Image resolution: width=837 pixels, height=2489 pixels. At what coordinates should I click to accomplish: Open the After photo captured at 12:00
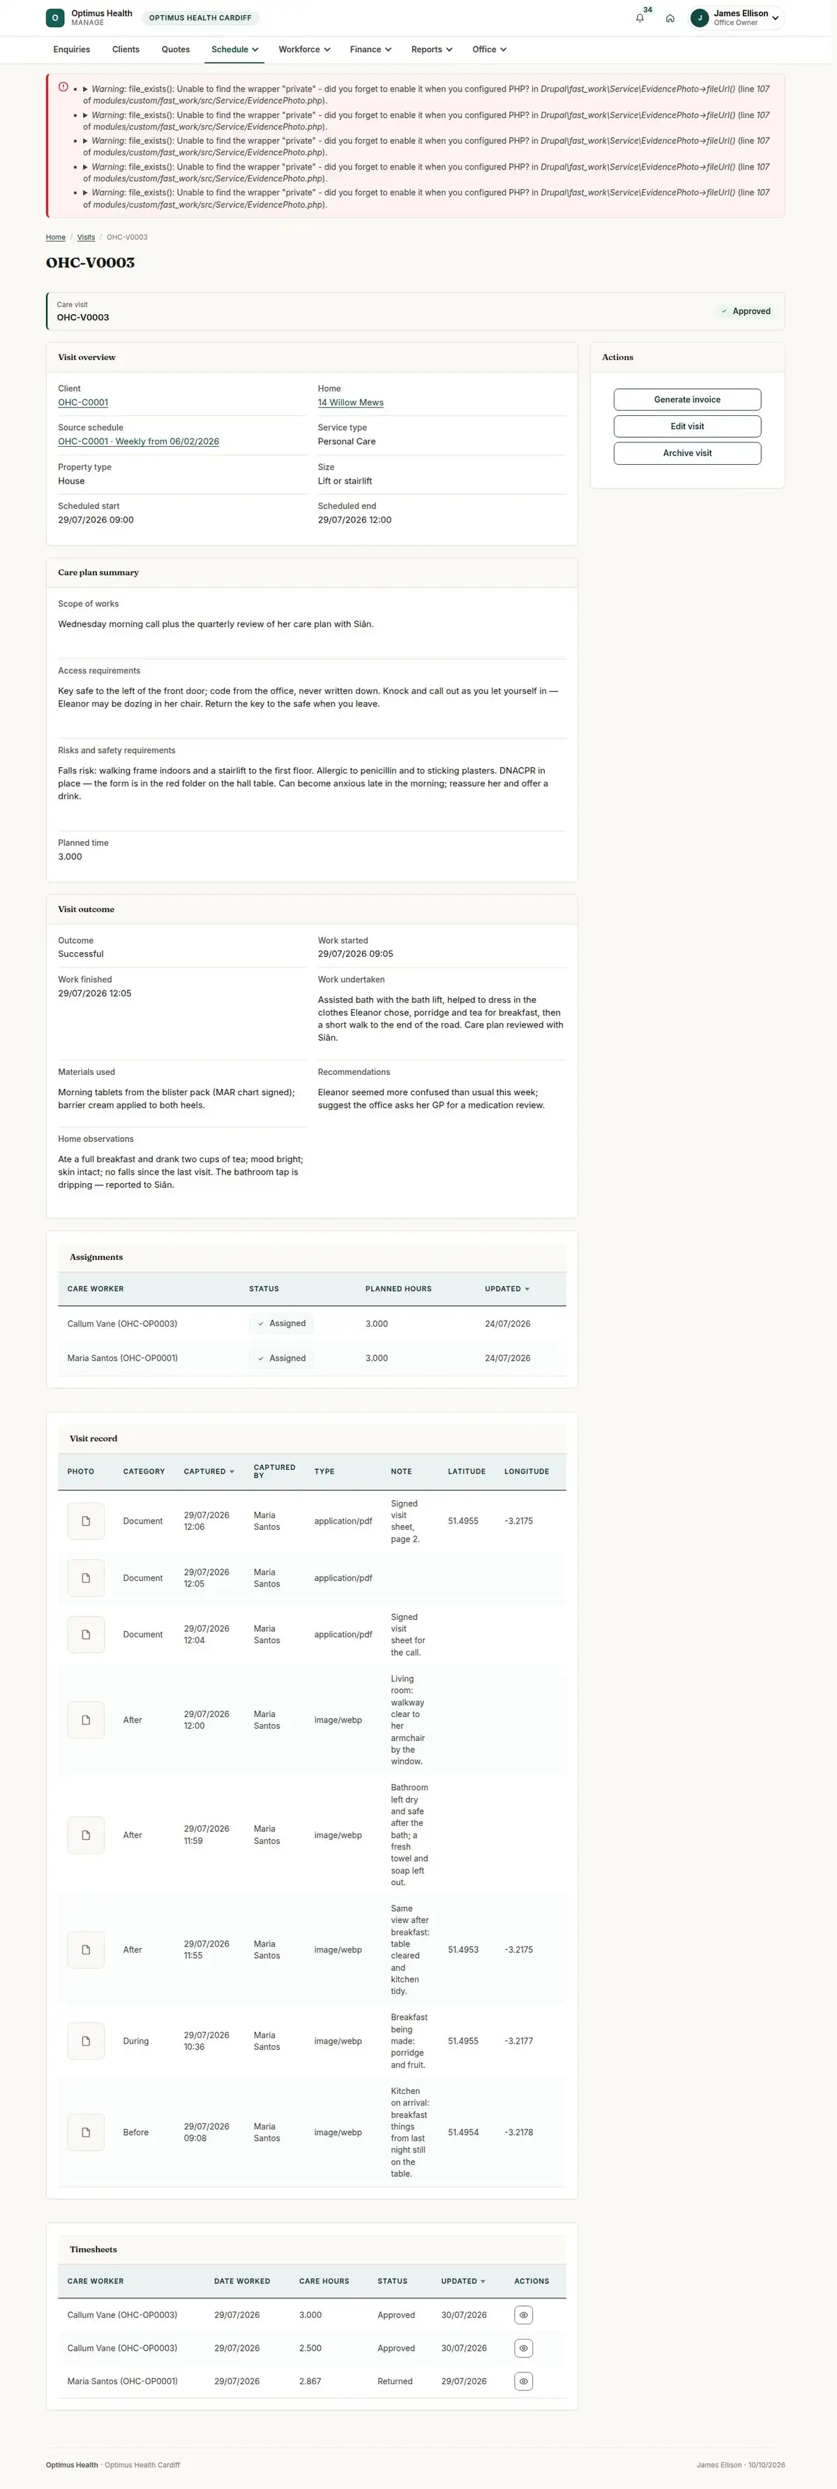(86, 1720)
